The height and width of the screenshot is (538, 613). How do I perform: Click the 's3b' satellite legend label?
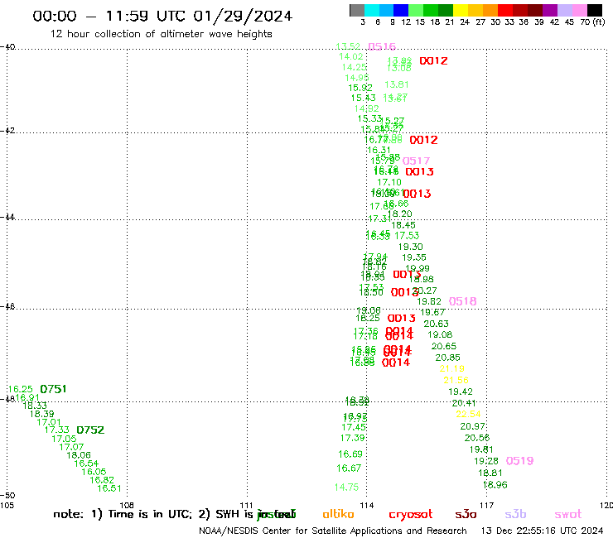point(515,514)
